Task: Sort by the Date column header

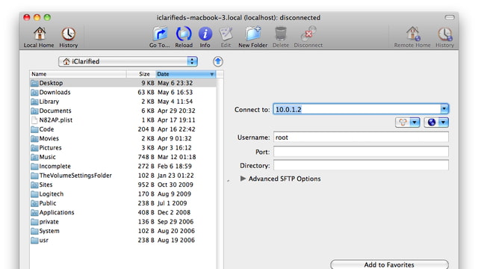Action: coord(186,74)
